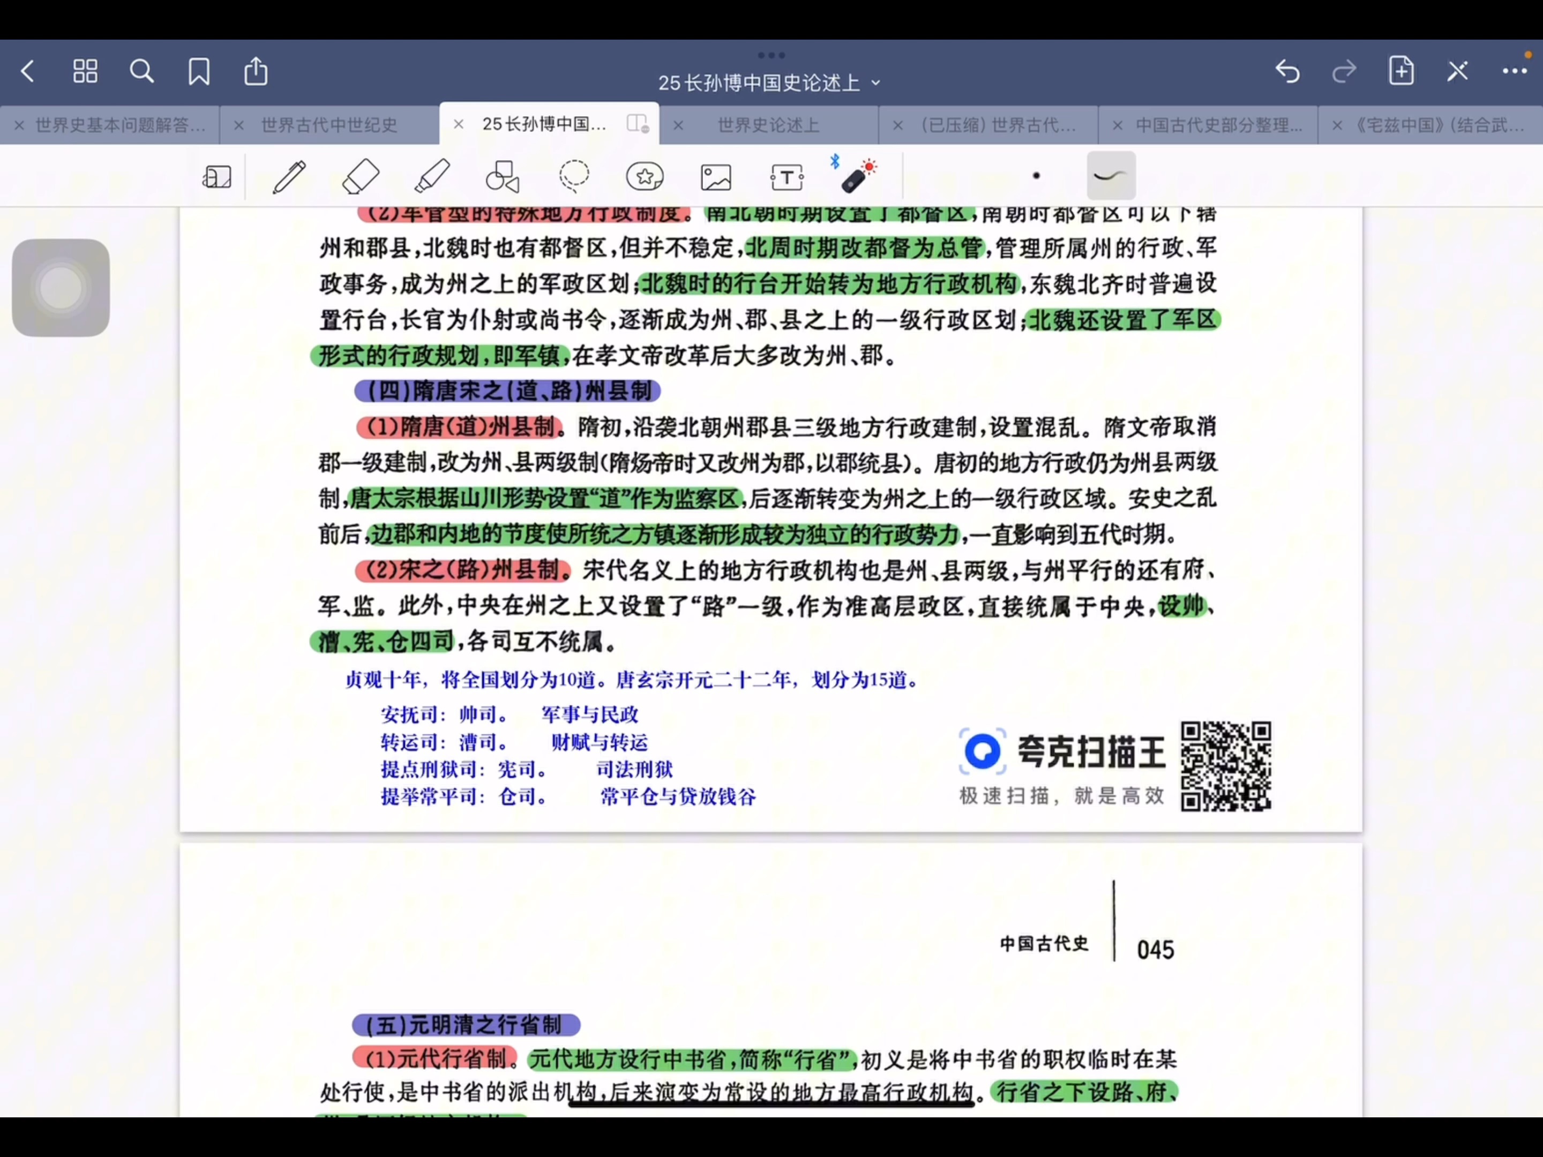Tap green highlight 唐太宗根据山川形势设置
The height and width of the screenshot is (1157, 1543).
coord(544,498)
